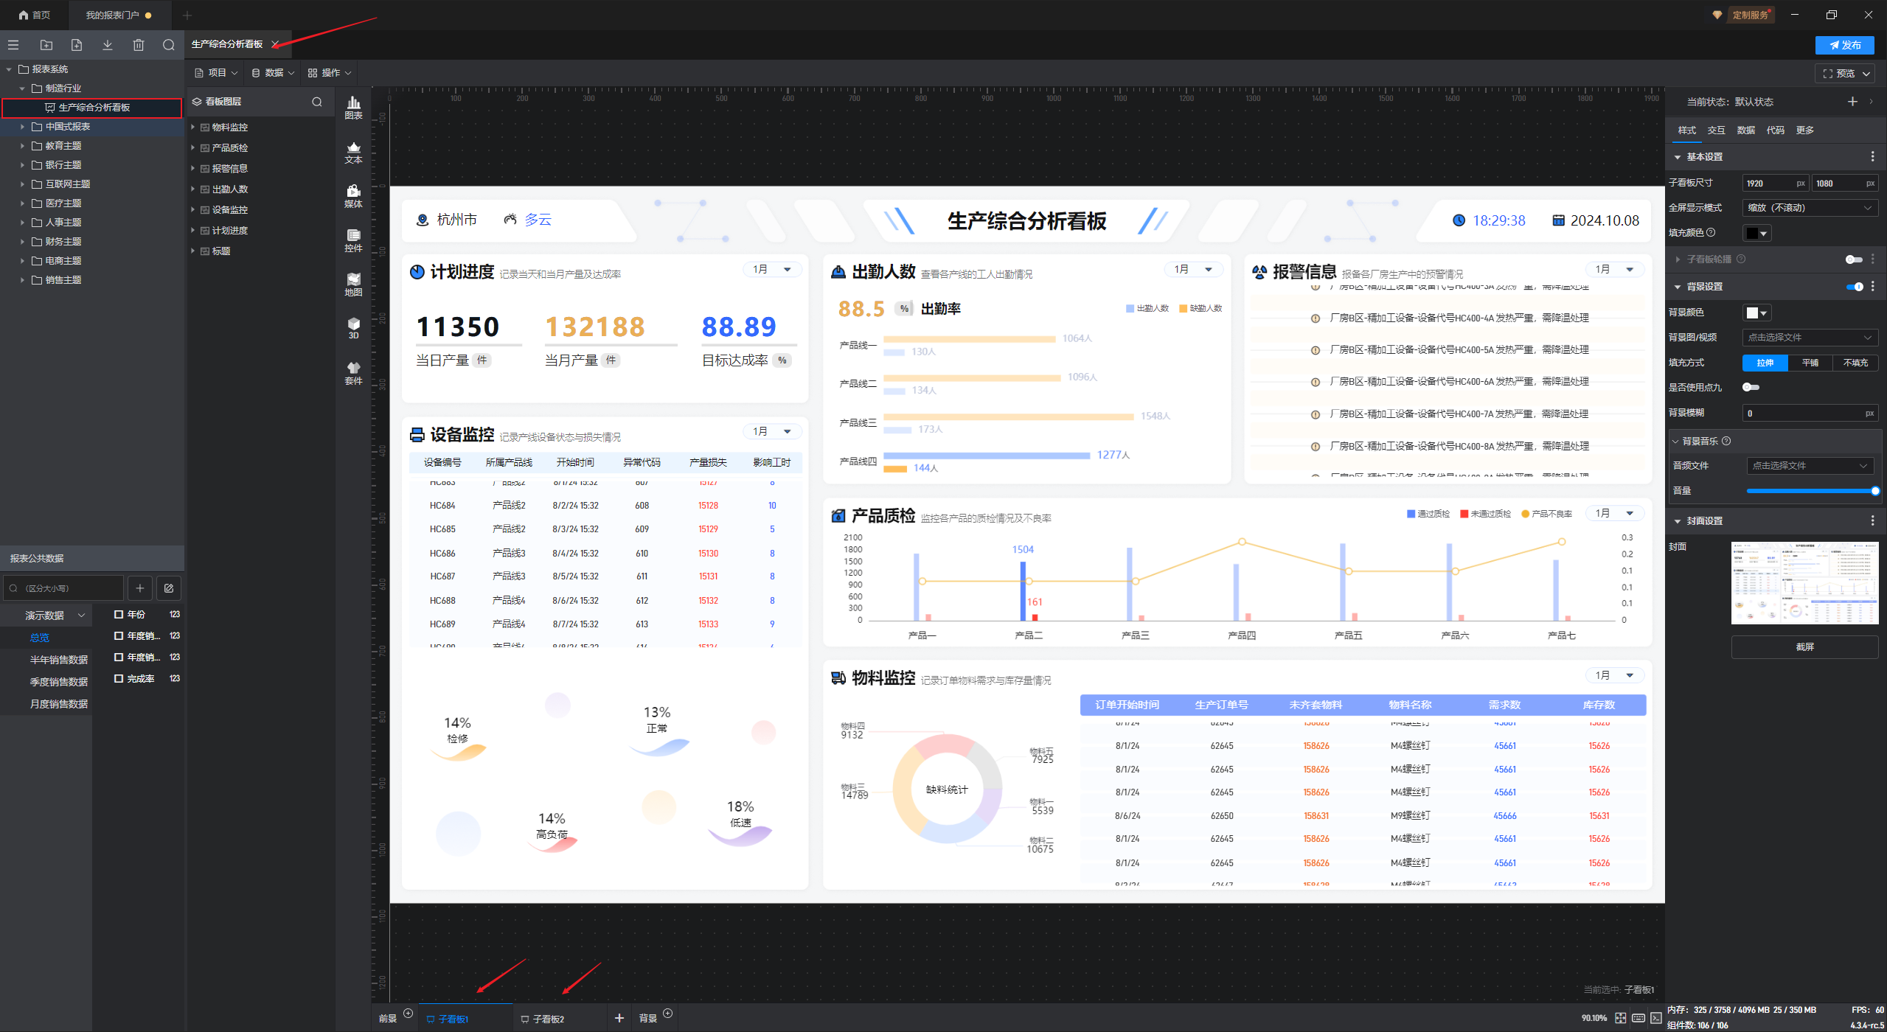The image size is (1887, 1032).
Task: Click the new folder icon in top toolbar
Action: 46,45
